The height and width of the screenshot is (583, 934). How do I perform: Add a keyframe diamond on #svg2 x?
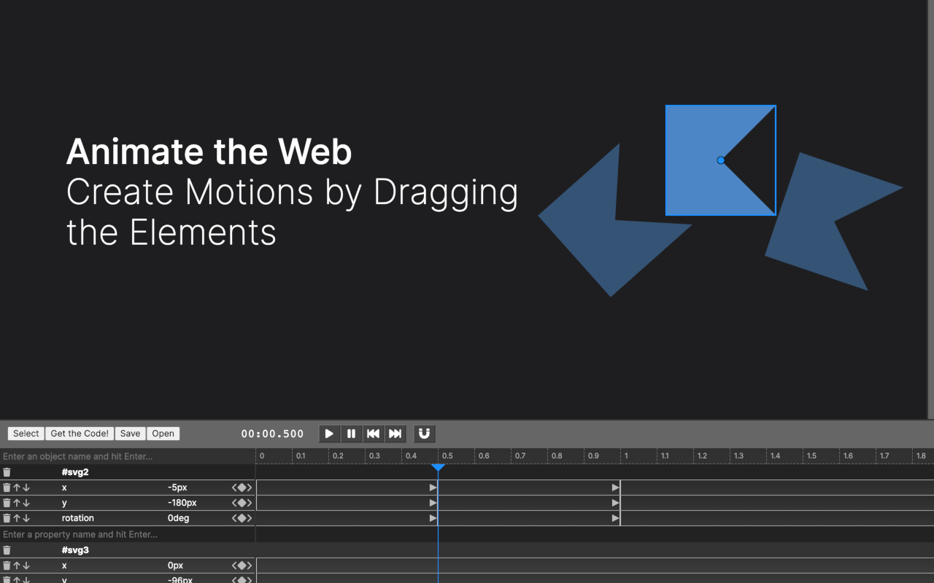(242, 488)
